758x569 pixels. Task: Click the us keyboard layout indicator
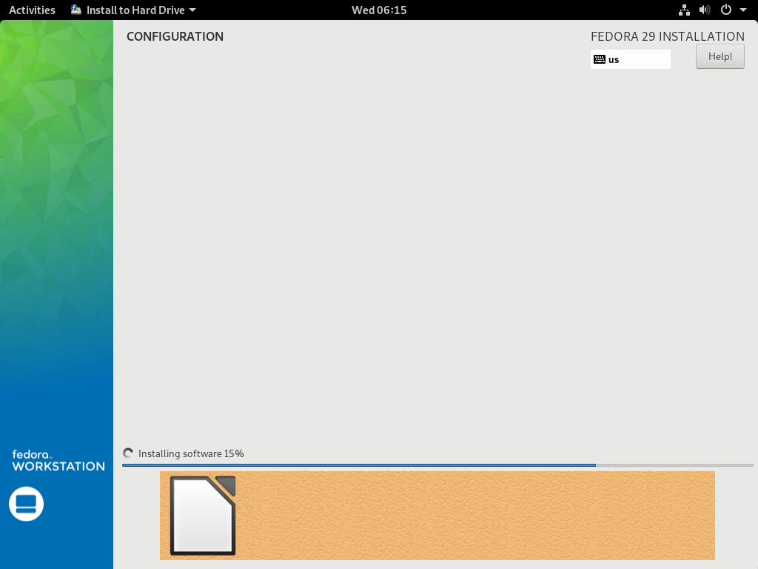tap(631, 59)
